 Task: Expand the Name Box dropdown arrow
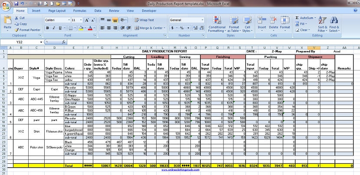pyautogui.click(x=41, y=42)
